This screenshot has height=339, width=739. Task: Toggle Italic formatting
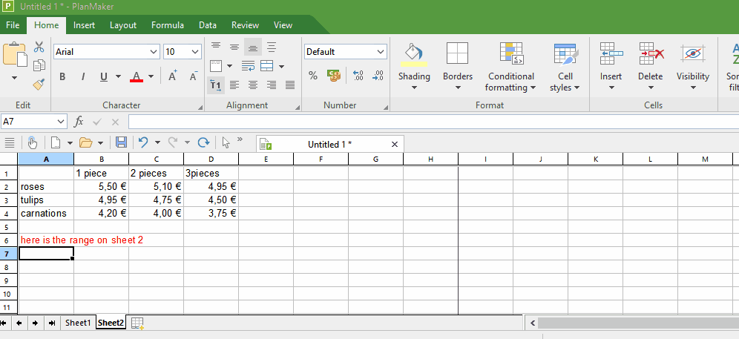coord(82,76)
